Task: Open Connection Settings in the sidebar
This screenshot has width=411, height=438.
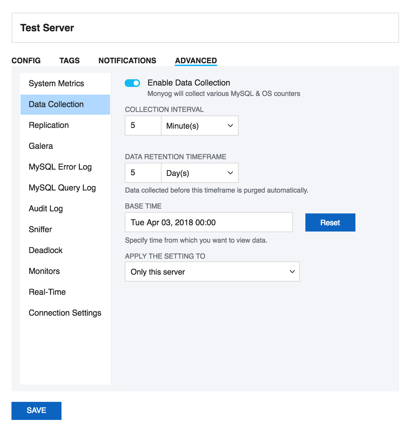Action: [65, 313]
